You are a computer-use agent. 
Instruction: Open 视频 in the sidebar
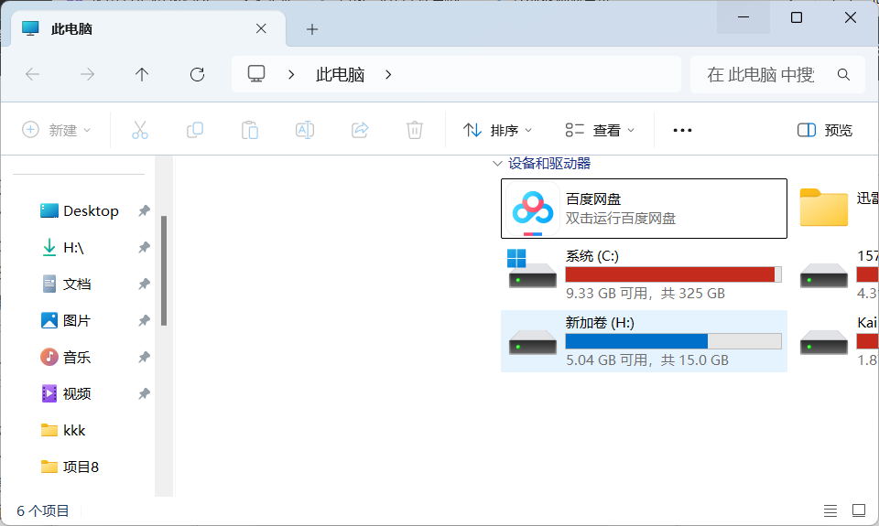coord(66,393)
